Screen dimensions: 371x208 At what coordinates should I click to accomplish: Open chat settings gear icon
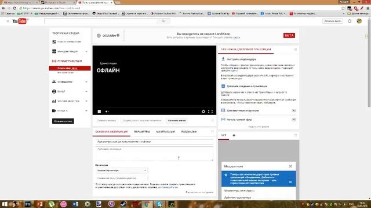pos(234,135)
